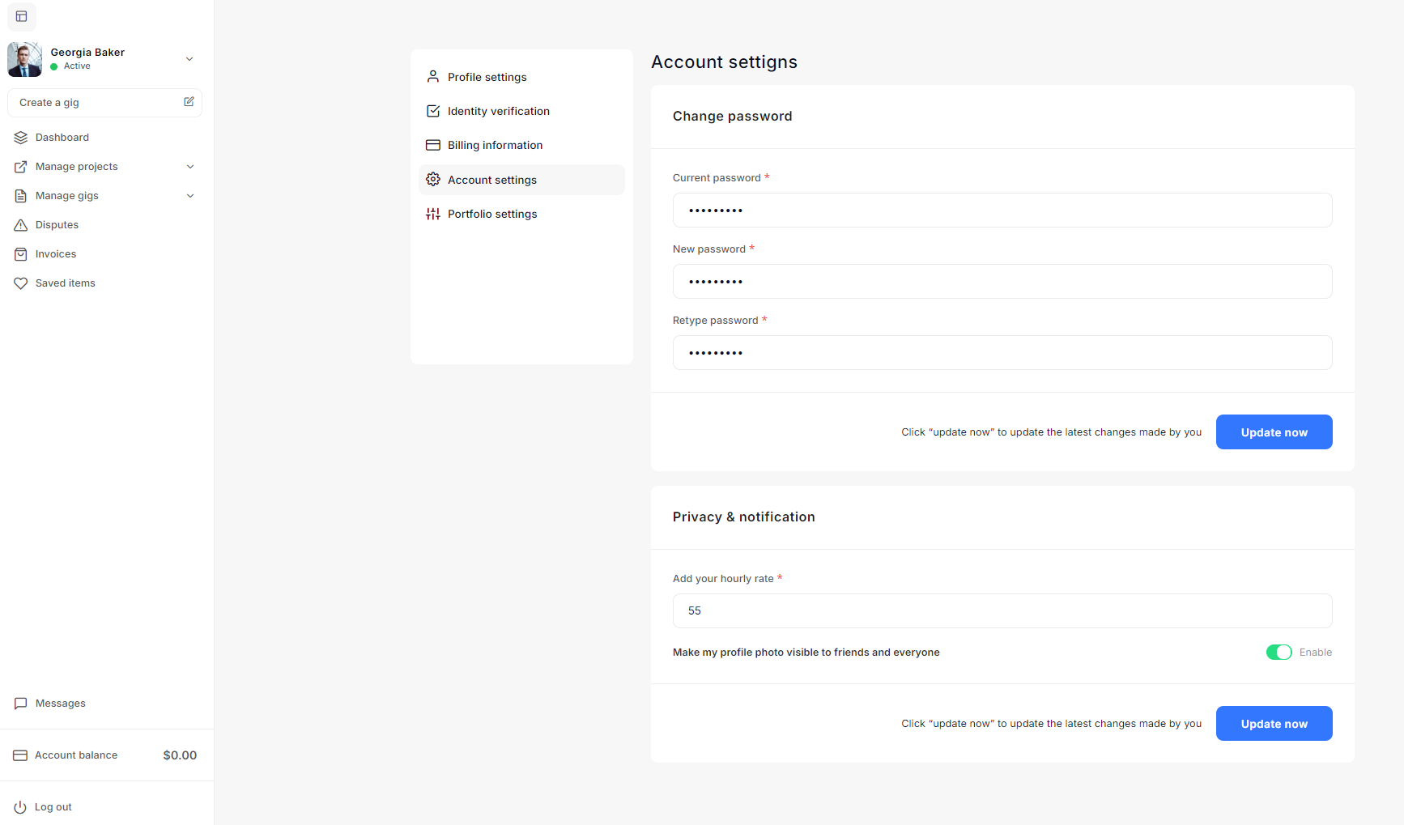Toggle the profile photo visibility switch
Image resolution: width=1404 pixels, height=825 pixels.
[1278, 653]
